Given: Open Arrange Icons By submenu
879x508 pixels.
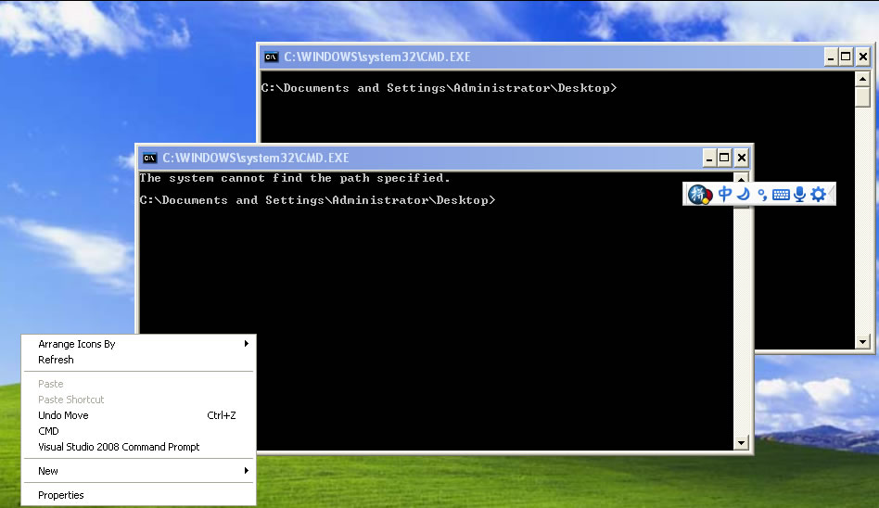Looking at the screenshot, I should [x=138, y=344].
